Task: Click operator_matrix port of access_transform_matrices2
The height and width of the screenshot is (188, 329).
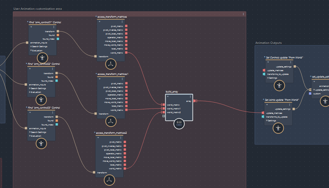Action: (x=125, y=153)
